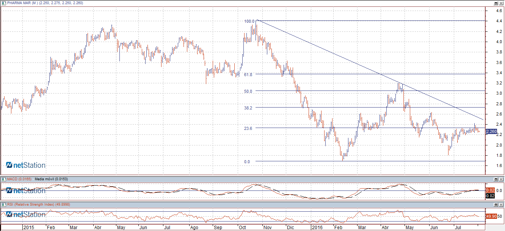Select the PHARMA MAR (M) title text

(22, 3)
